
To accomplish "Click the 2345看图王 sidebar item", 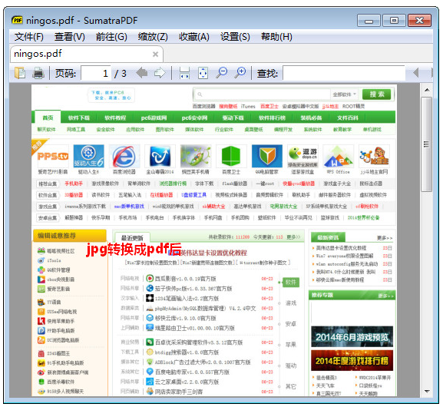I will point(58,353).
